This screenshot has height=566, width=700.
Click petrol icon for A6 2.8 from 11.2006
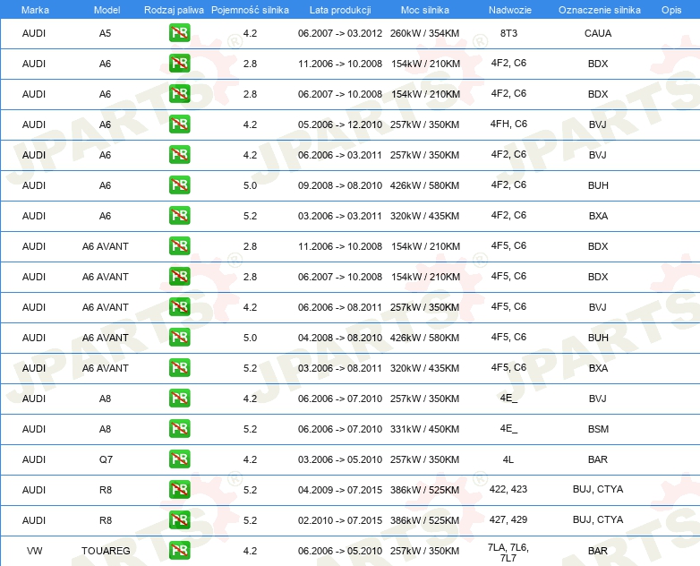(x=179, y=64)
